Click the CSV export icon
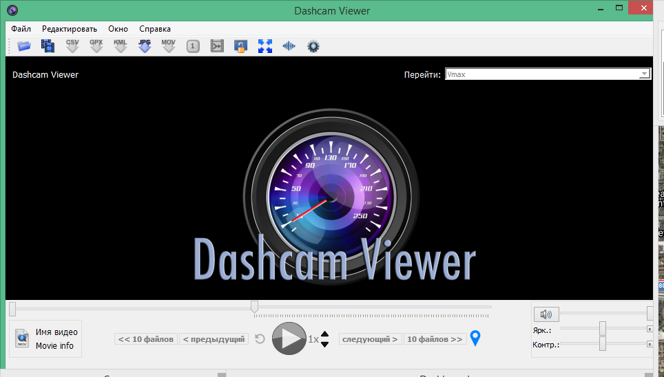The image size is (664, 377). [72, 46]
